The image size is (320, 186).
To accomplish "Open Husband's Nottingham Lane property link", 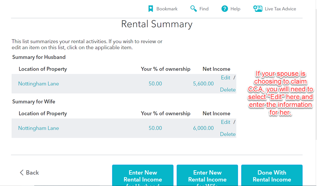I will click(38, 84).
